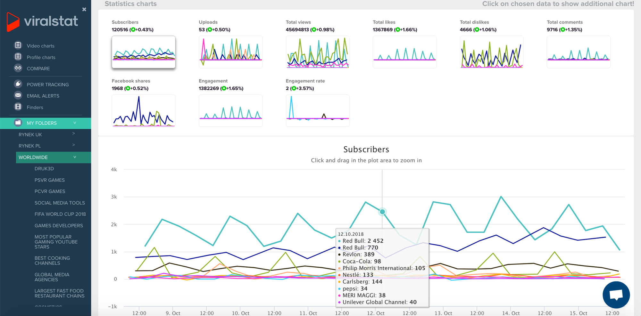Click the green growth arrow beside Subscribers +0.43%
This screenshot has height=316, width=641.
point(133,30)
